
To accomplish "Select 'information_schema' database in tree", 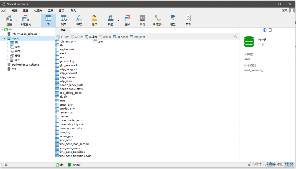I will (x=25, y=34).
